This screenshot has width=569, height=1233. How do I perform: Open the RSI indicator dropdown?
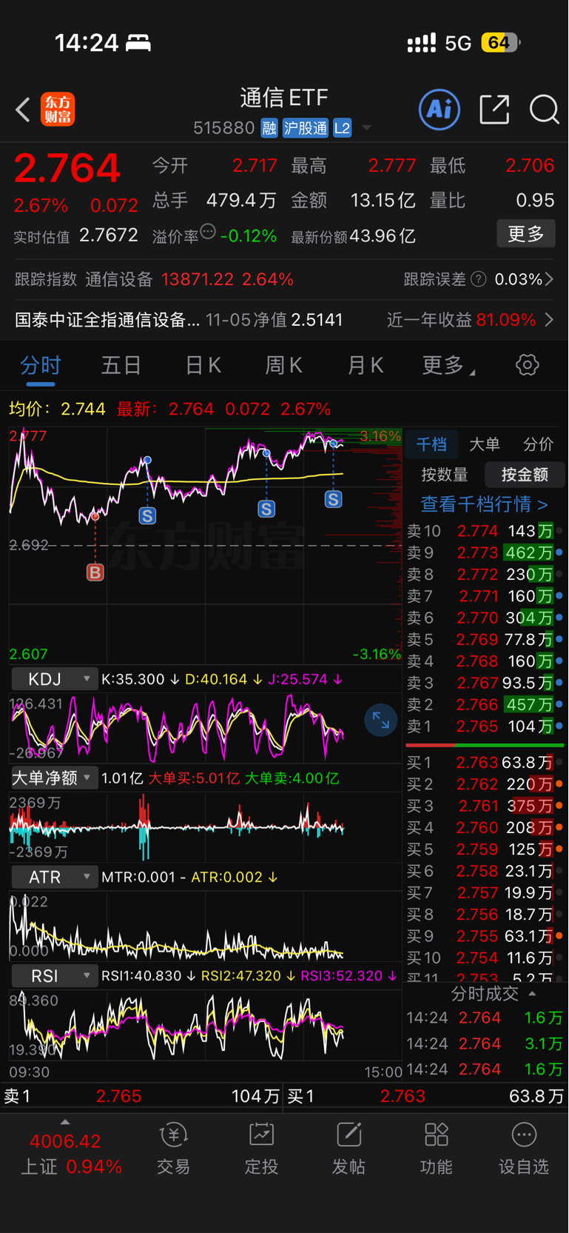click(54, 976)
